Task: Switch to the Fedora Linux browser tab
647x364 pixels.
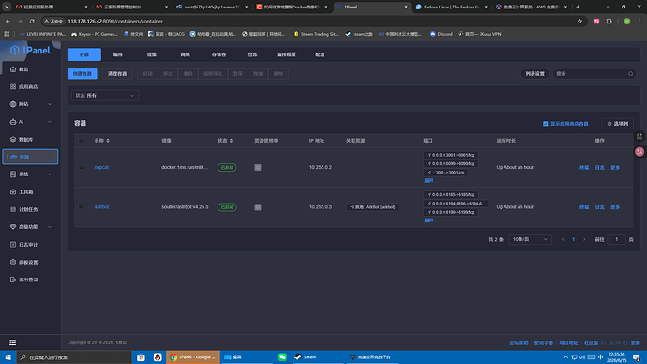Action: pos(451,7)
